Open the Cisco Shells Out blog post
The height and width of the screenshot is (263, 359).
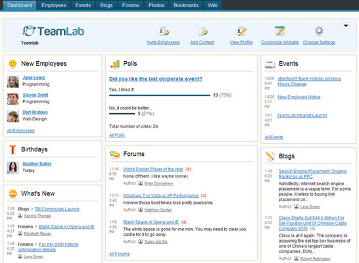pyautogui.click(x=312, y=223)
